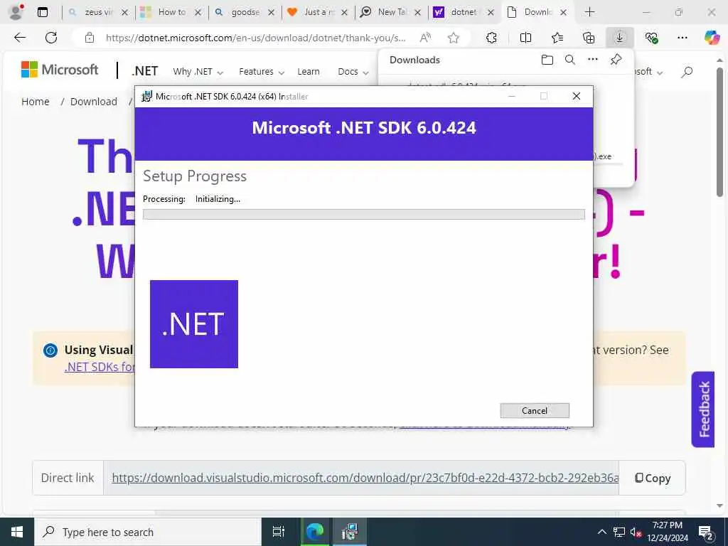Go to Home breadcrumb
The height and width of the screenshot is (546, 728).
pyautogui.click(x=36, y=102)
